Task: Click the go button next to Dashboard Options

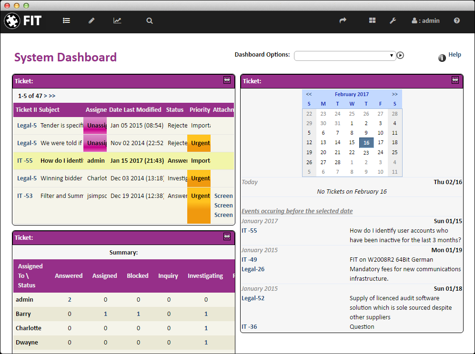Action: (x=400, y=55)
